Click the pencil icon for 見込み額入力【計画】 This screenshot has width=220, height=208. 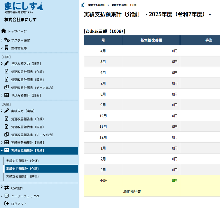click(7, 63)
